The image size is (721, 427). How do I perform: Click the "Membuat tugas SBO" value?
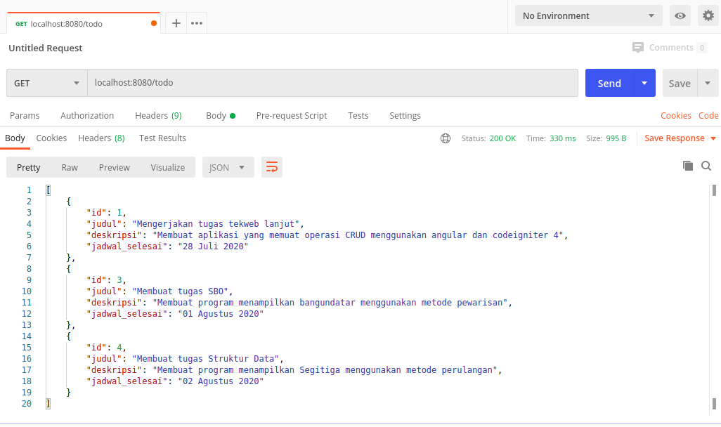pyautogui.click(x=180, y=291)
